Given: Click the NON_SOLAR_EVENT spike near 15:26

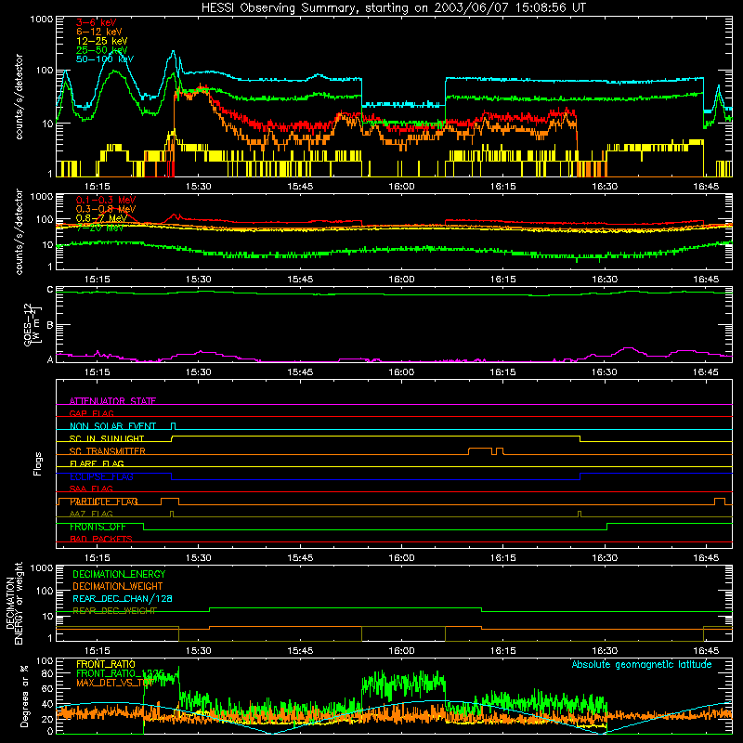Looking at the screenshot, I should (x=174, y=425).
